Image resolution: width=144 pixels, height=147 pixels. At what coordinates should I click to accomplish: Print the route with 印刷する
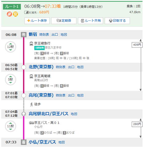[x=117, y=21]
